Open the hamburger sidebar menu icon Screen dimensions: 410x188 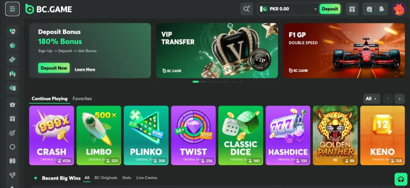(12, 9)
